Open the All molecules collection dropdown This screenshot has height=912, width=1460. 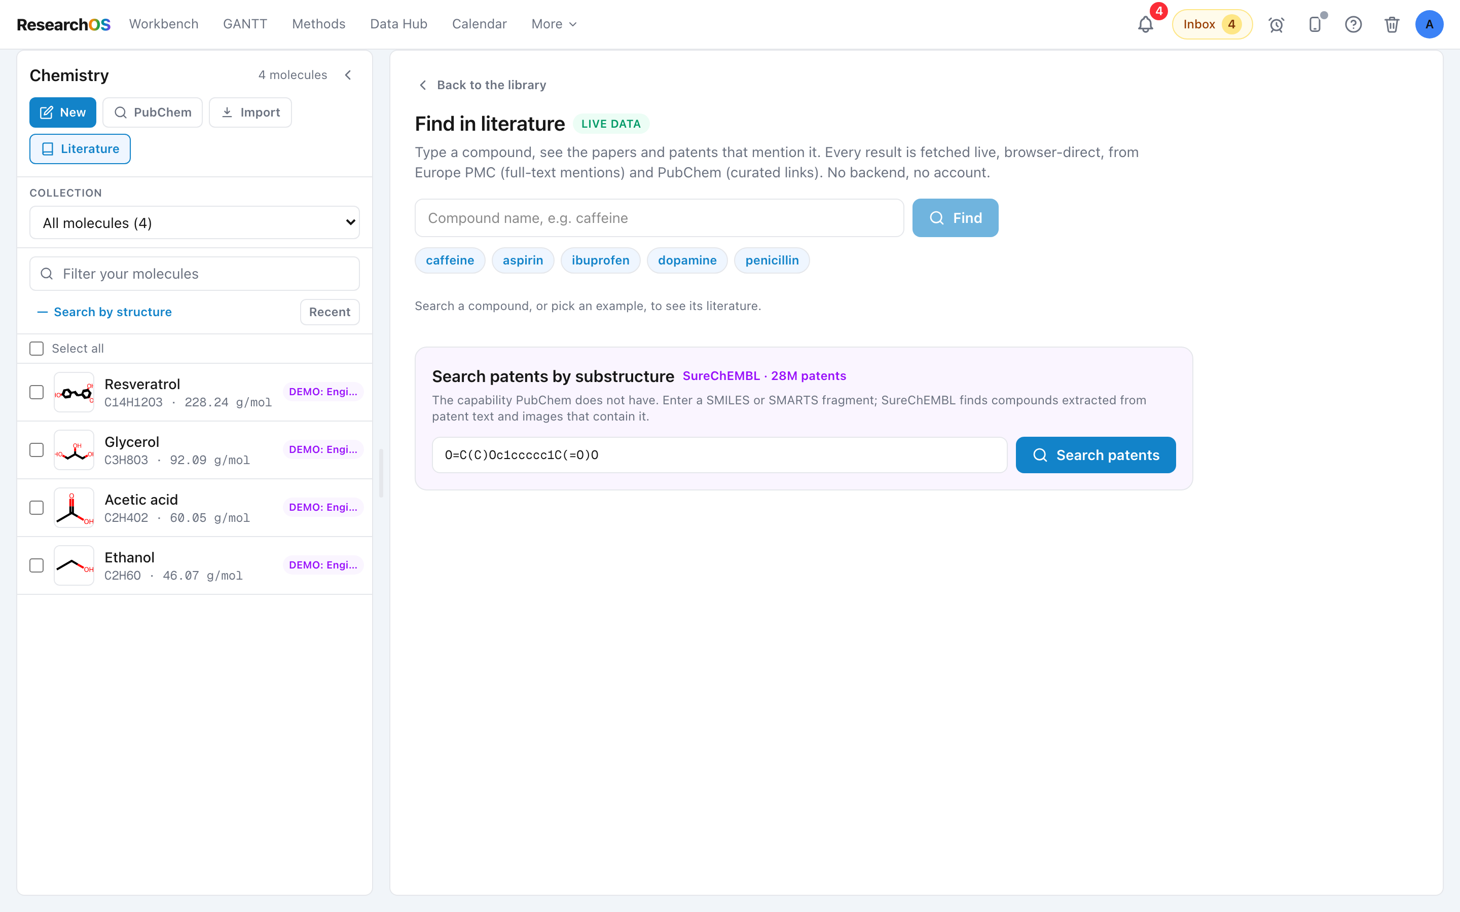[194, 222]
